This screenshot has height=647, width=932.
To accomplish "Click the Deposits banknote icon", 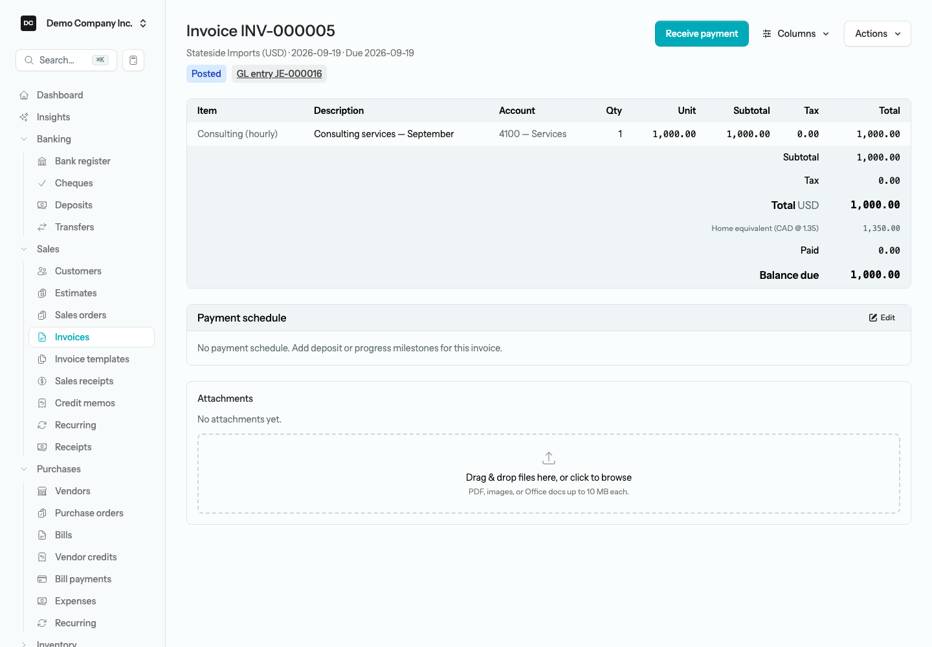I will tap(42, 205).
